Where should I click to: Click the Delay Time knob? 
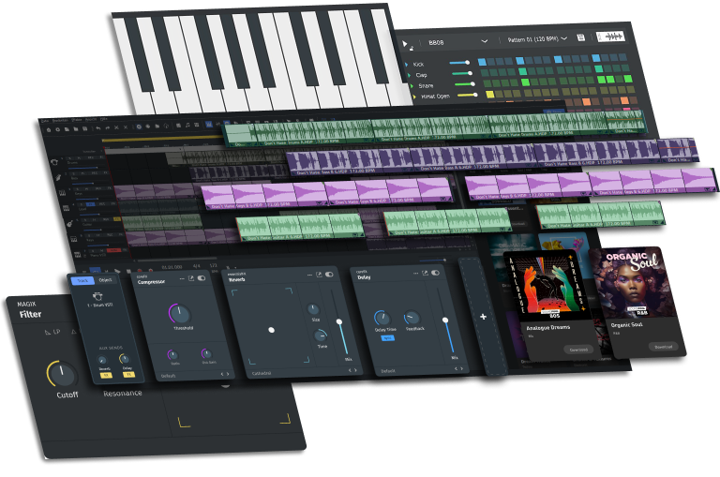382,318
